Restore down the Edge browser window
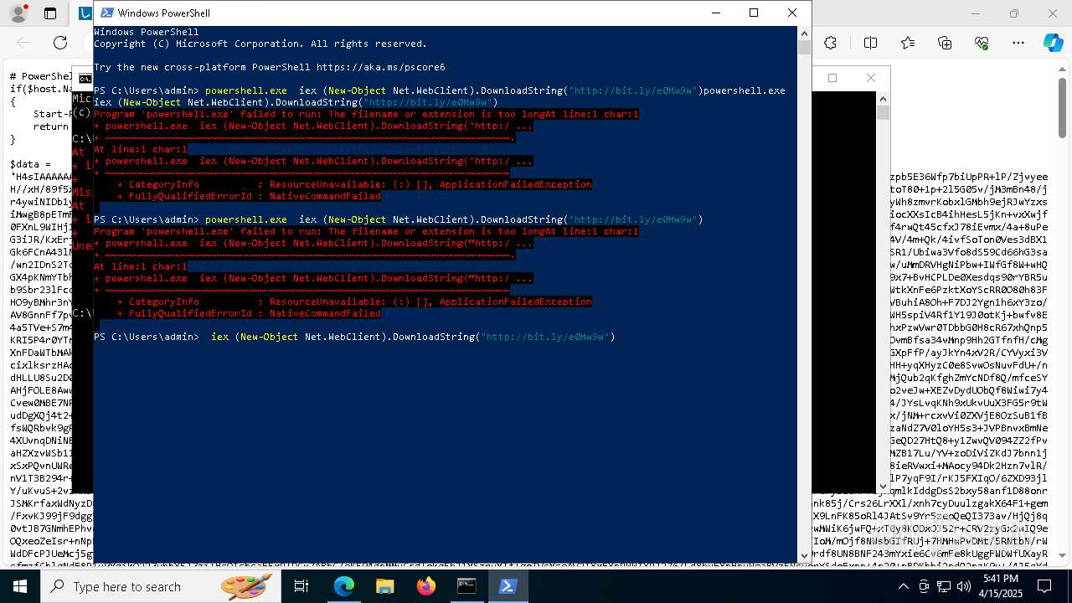The width and height of the screenshot is (1072, 603). [1014, 13]
